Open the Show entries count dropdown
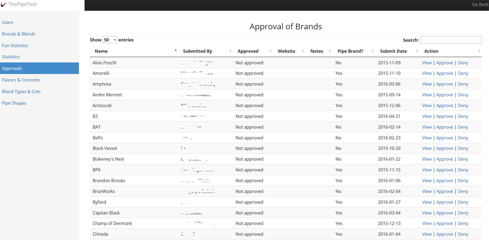This screenshot has height=240, width=489. click(110, 40)
